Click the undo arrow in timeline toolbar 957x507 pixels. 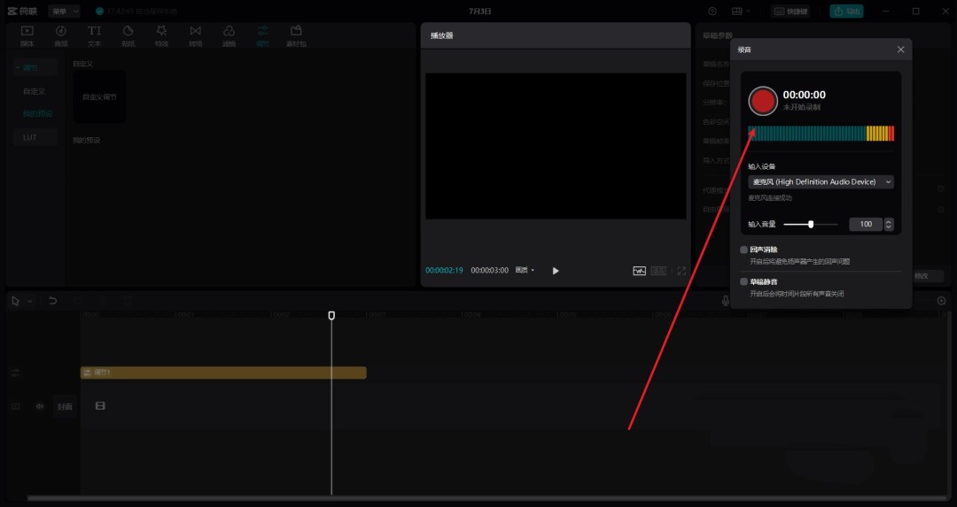pos(52,301)
